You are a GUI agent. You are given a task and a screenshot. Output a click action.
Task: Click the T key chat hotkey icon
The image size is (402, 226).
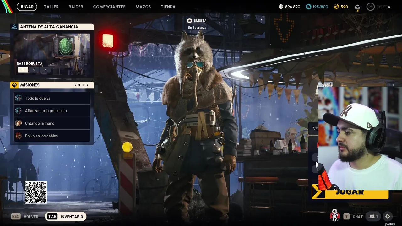[346, 217]
